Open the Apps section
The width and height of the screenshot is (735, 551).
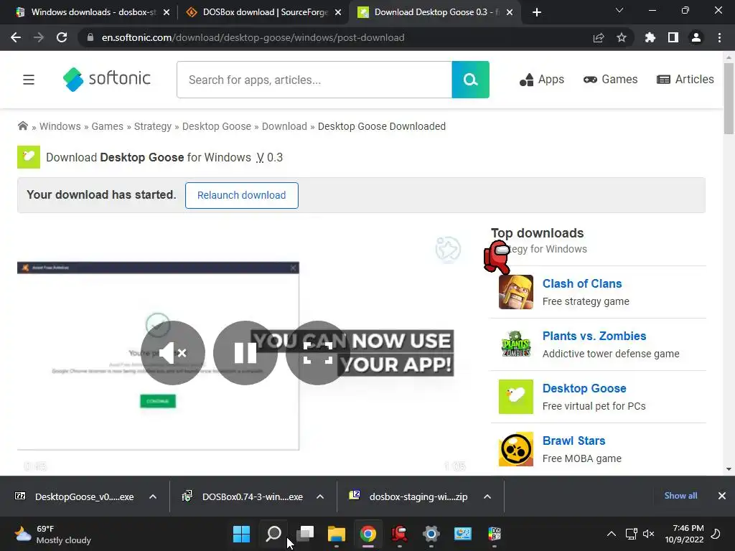[542, 80]
